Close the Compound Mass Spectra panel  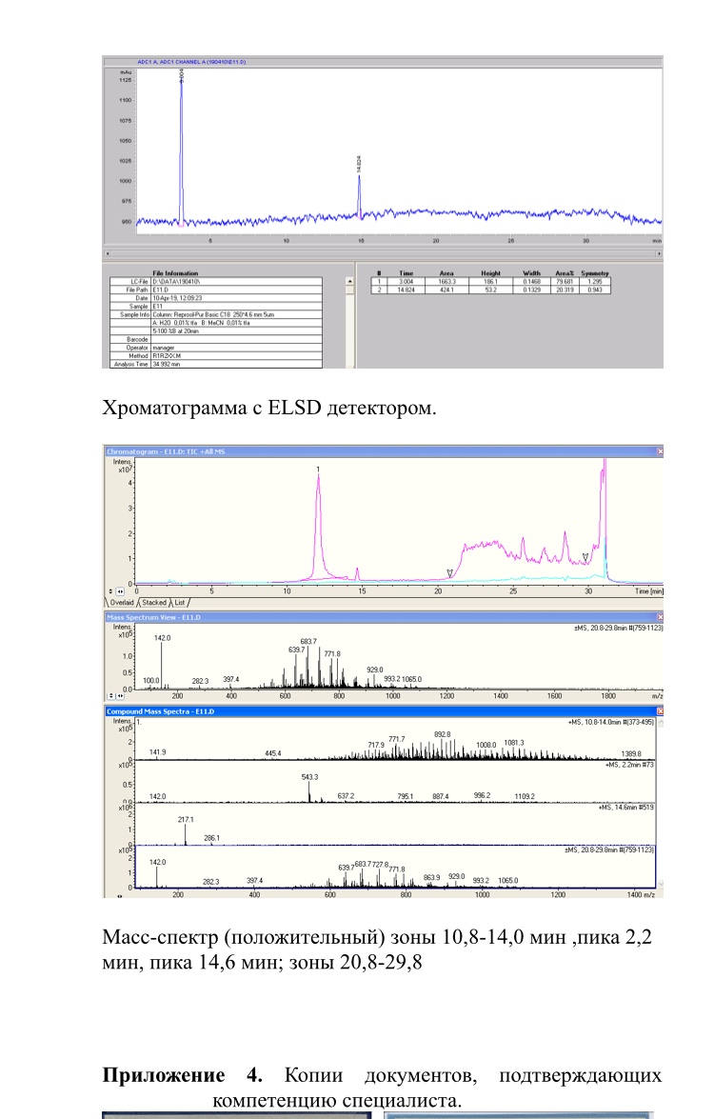pos(659,710)
